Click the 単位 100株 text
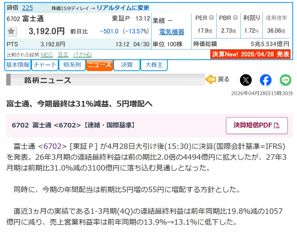The height and width of the screenshot is (237, 297). 167,44
